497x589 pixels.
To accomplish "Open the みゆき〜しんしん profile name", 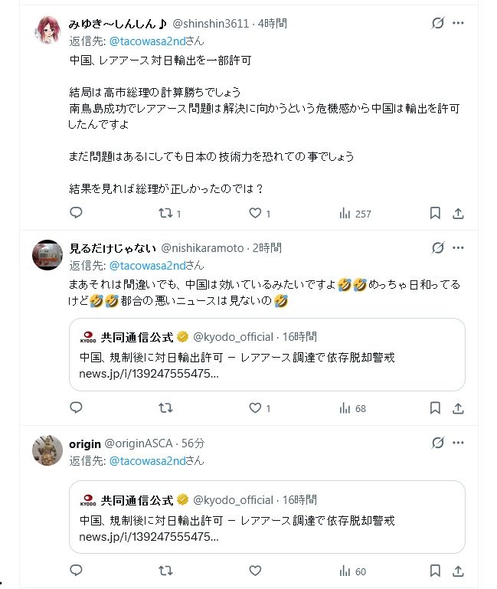I will click(x=118, y=23).
